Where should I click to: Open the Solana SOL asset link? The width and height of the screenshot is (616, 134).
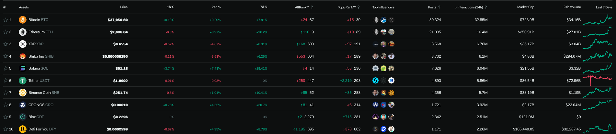(x=38, y=68)
